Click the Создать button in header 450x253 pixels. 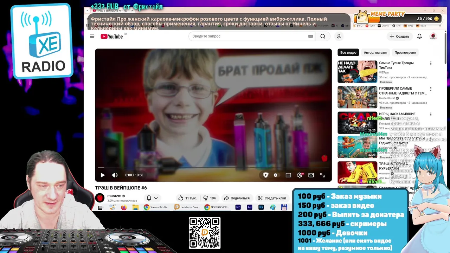(399, 36)
